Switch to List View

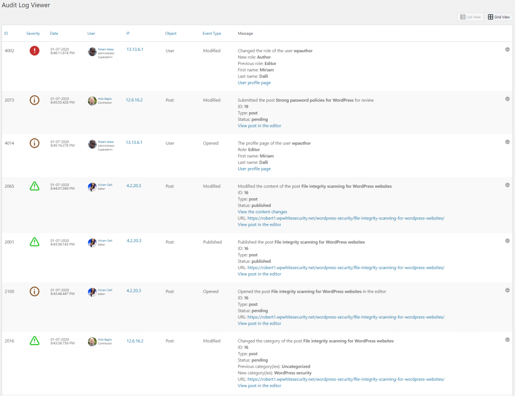[x=470, y=17]
